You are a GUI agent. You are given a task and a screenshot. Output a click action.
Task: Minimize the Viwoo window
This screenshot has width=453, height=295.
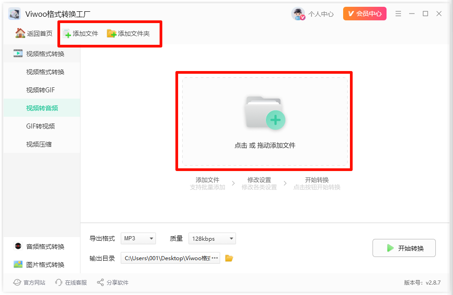tap(412, 14)
